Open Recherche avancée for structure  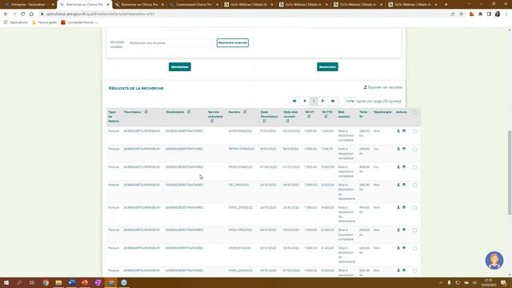tap(233, 42)
